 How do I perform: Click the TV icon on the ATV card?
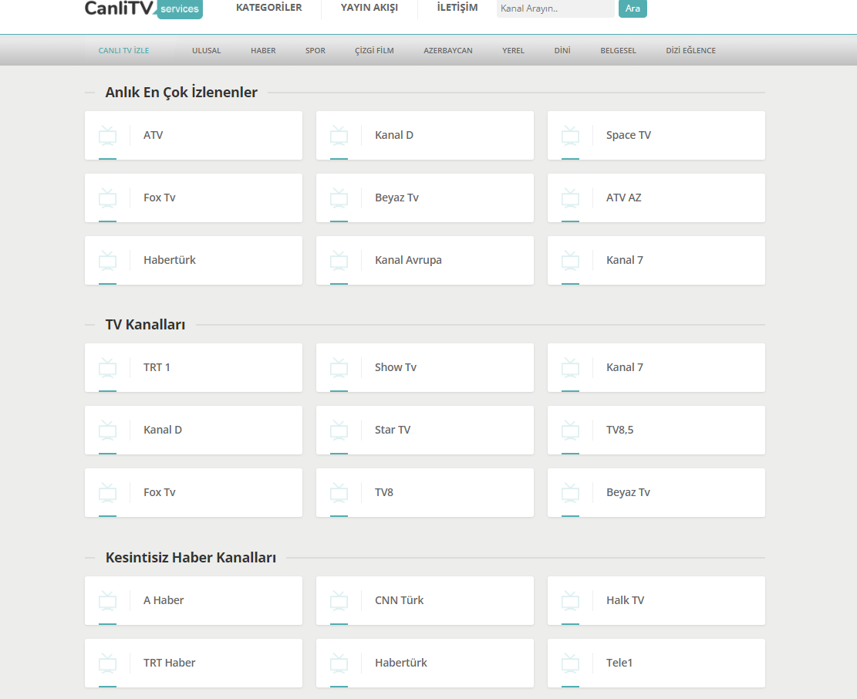pos(108,136)
